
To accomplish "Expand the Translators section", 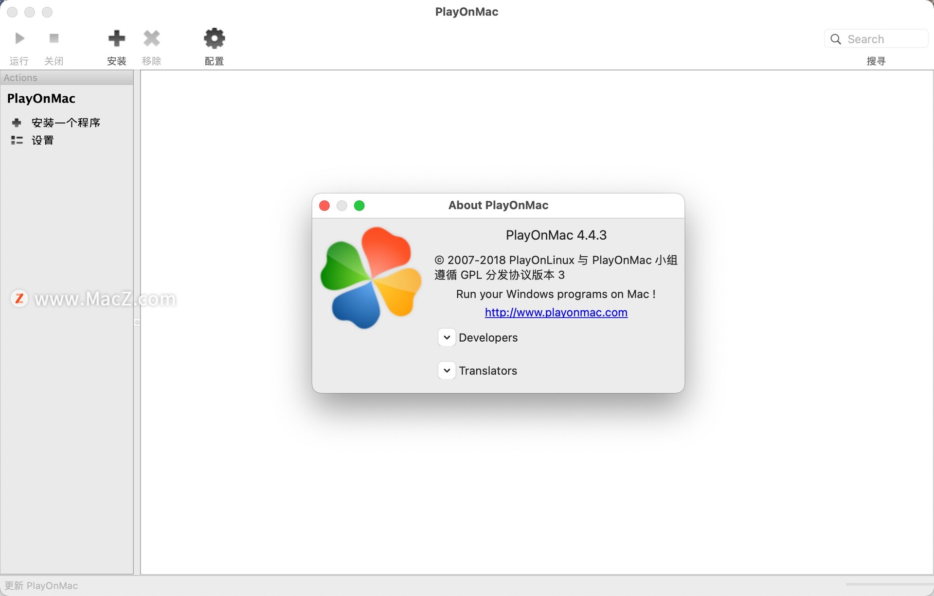I will [x=447, y=370].
